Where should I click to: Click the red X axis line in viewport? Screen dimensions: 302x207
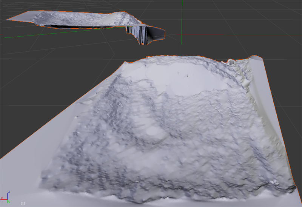242,35
